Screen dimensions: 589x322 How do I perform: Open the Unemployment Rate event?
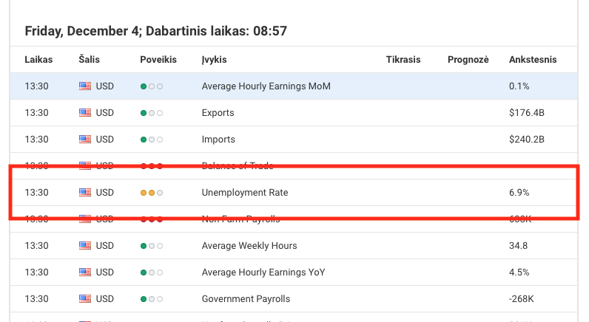[245, 193]
